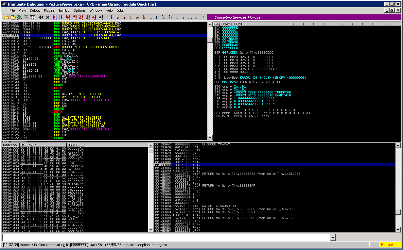
Task: Restart program with rewind icon
Action: [41, 17]
